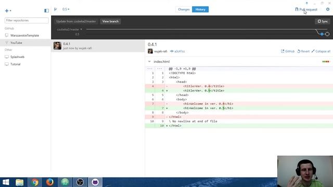333x187 pixels.
Task: Select the YouTube repository
Action: click(25, 43)
